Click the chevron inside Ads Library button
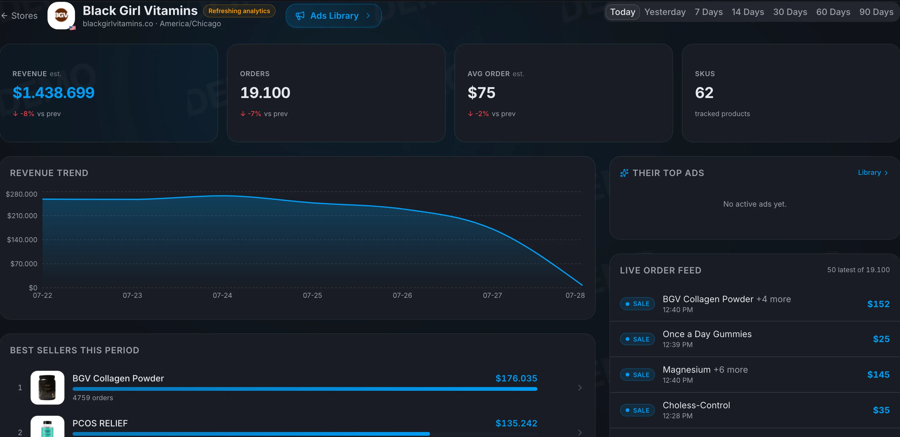 click(368, 16)
